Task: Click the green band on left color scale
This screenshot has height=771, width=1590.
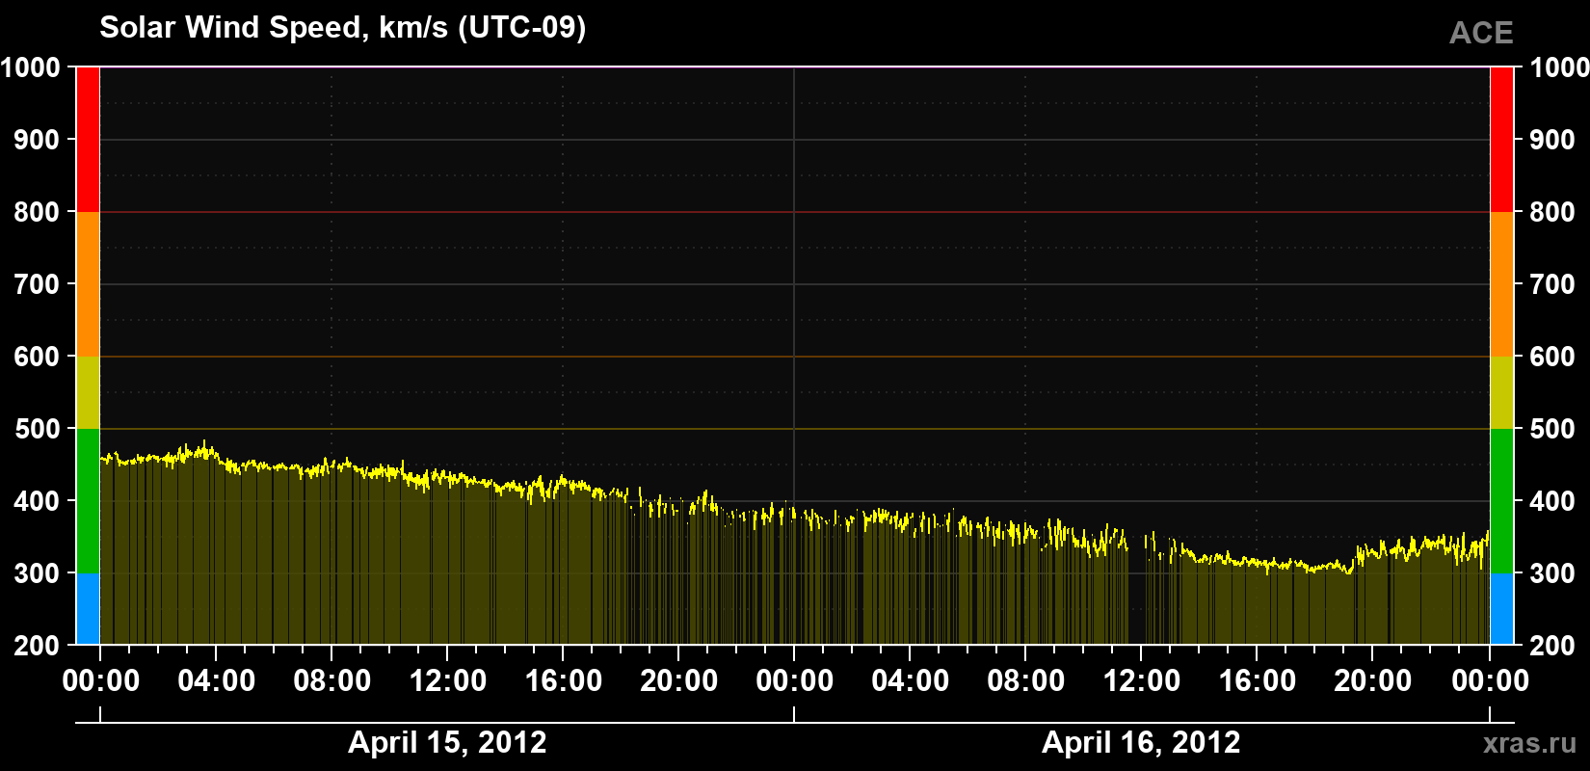Action: pyautogui.click(x=88, y=501)
